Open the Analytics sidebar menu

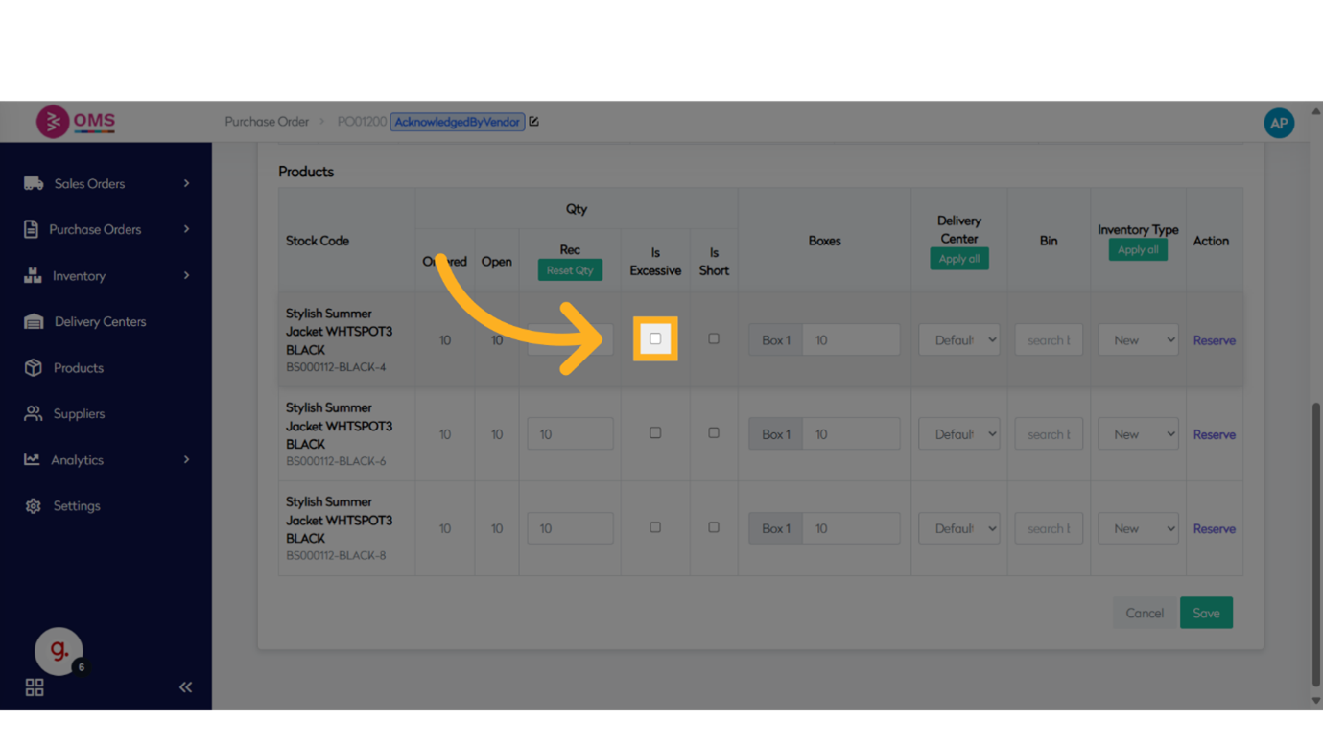click(106, 460)
